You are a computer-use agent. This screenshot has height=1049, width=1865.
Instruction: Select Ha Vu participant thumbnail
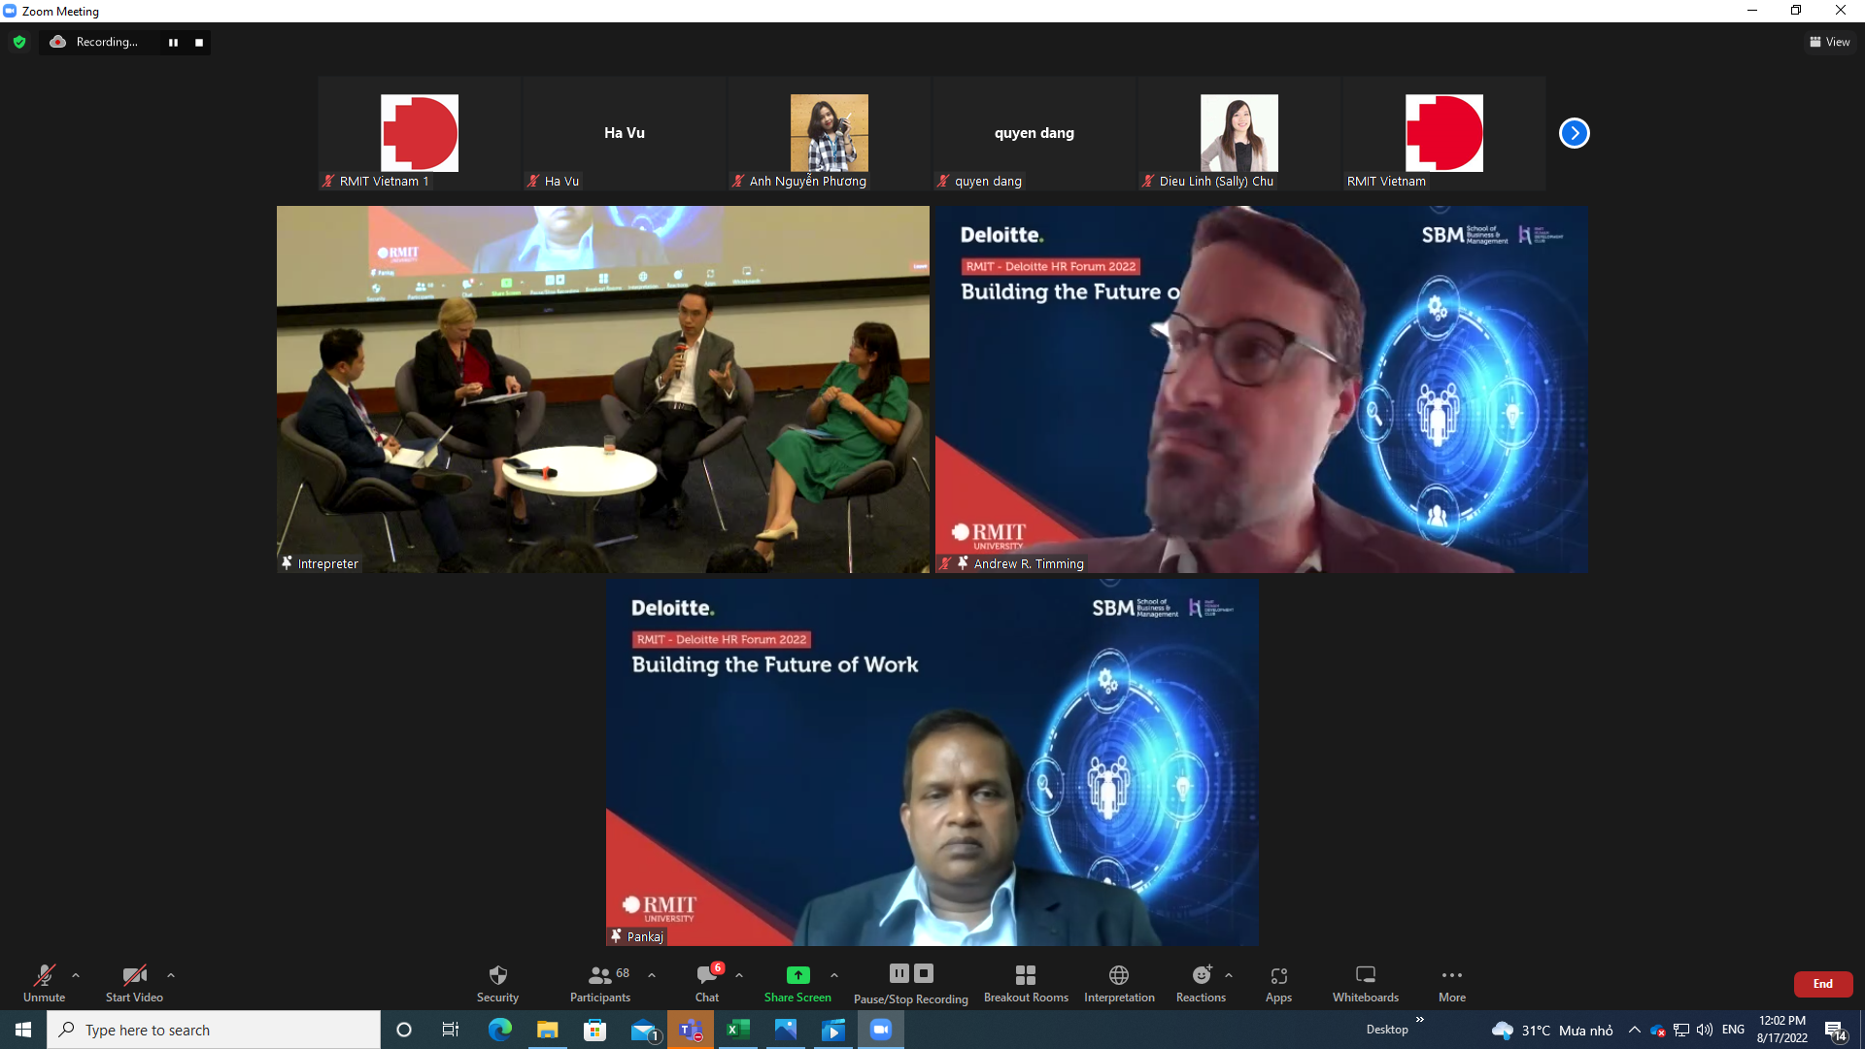click(x=625, y=133)
